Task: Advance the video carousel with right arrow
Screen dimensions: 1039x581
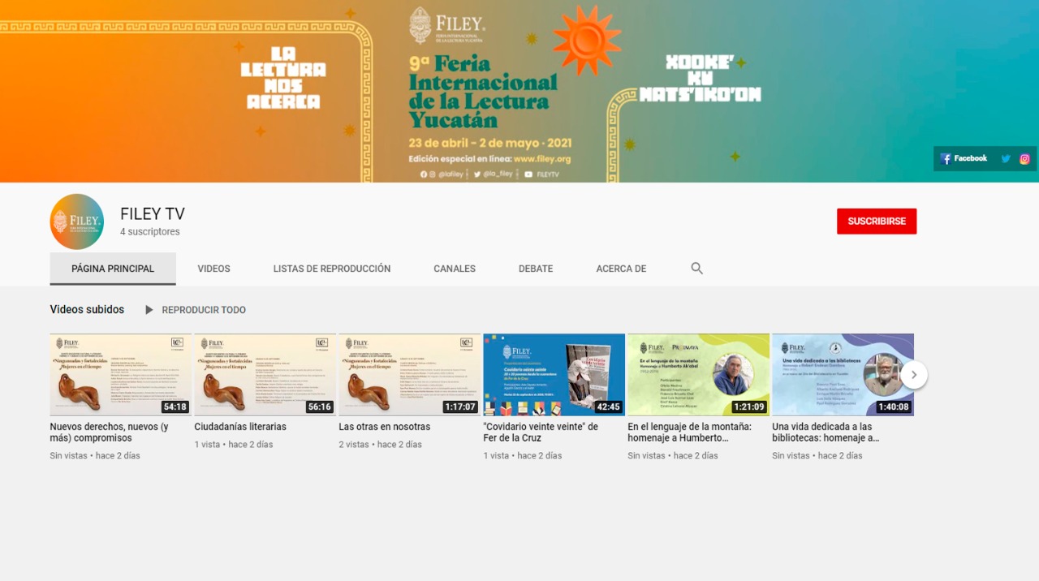Action: [914, 375]
